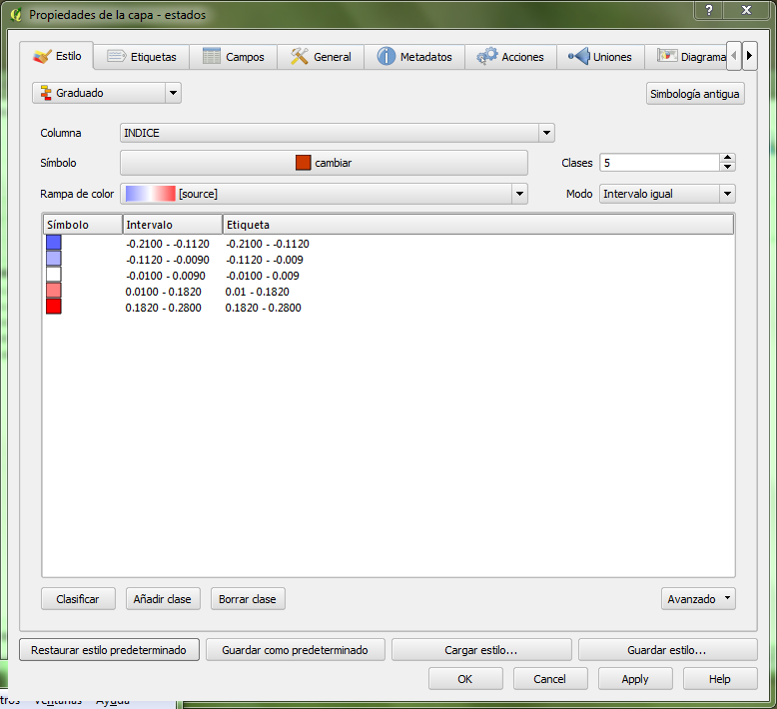Open the Avanzado dropdown menu
The width and height of the screenshot is (777, 709).
click(x=698, y=599)
